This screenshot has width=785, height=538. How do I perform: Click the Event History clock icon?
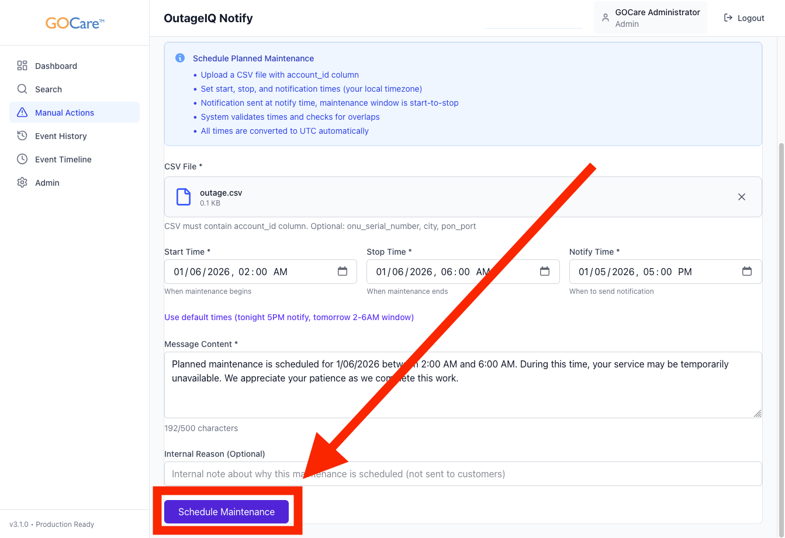tap(22, 136)
